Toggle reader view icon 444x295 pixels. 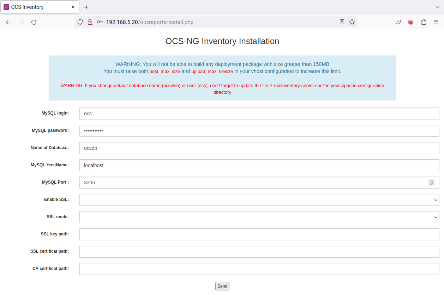[342, 22]
